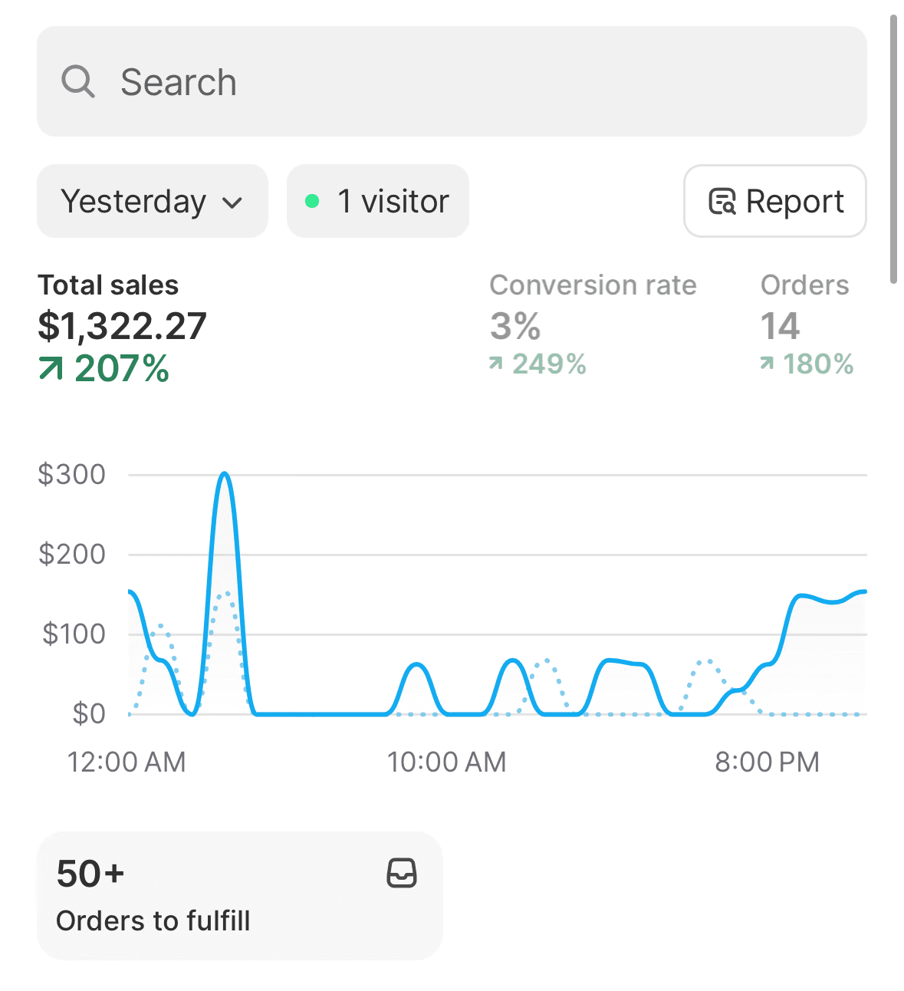Screen dimensions: 904x991
Task: Click the Report document icon
Action: 722,201
